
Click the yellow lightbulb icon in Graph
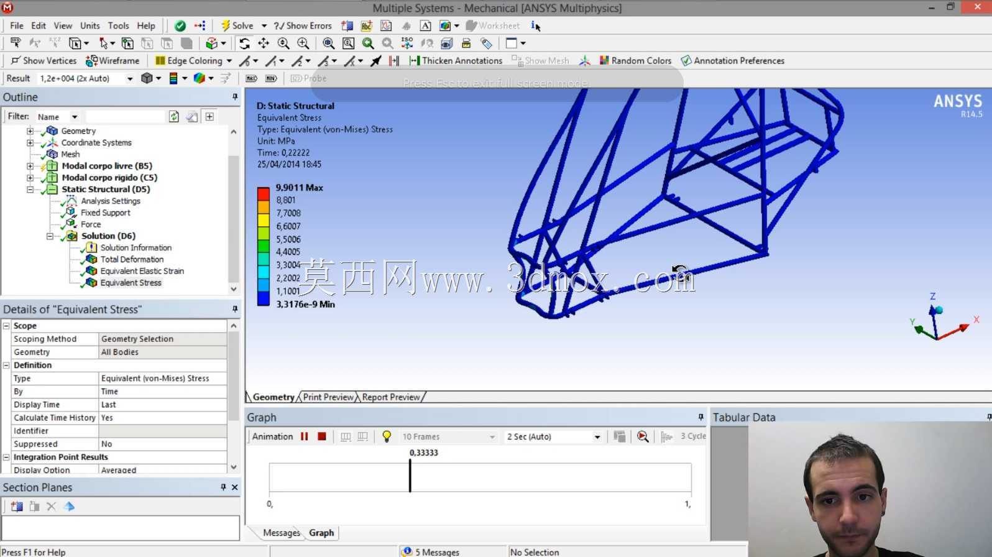(x=387, y=436)
